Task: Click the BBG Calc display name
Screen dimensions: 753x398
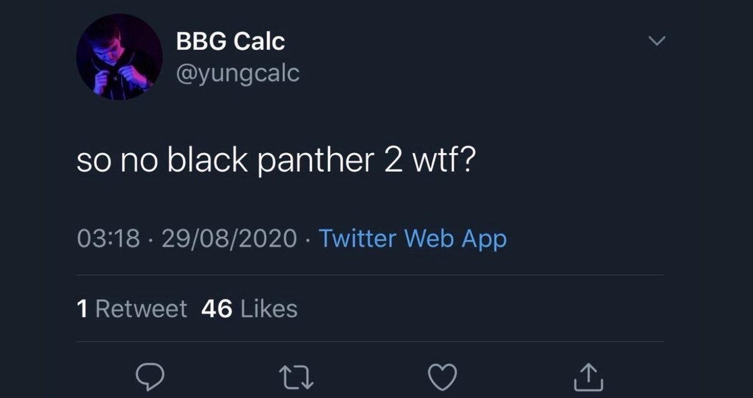Action: coord(230,42)
